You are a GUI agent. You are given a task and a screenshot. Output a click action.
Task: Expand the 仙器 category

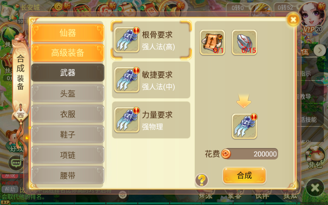click(68, 33)
